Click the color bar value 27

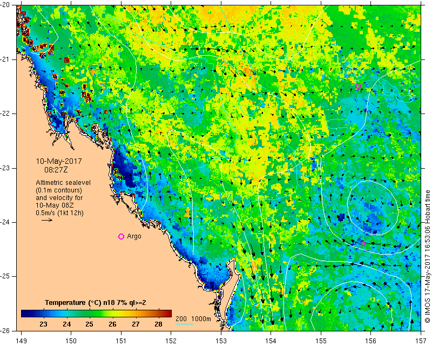click(136, 324)
